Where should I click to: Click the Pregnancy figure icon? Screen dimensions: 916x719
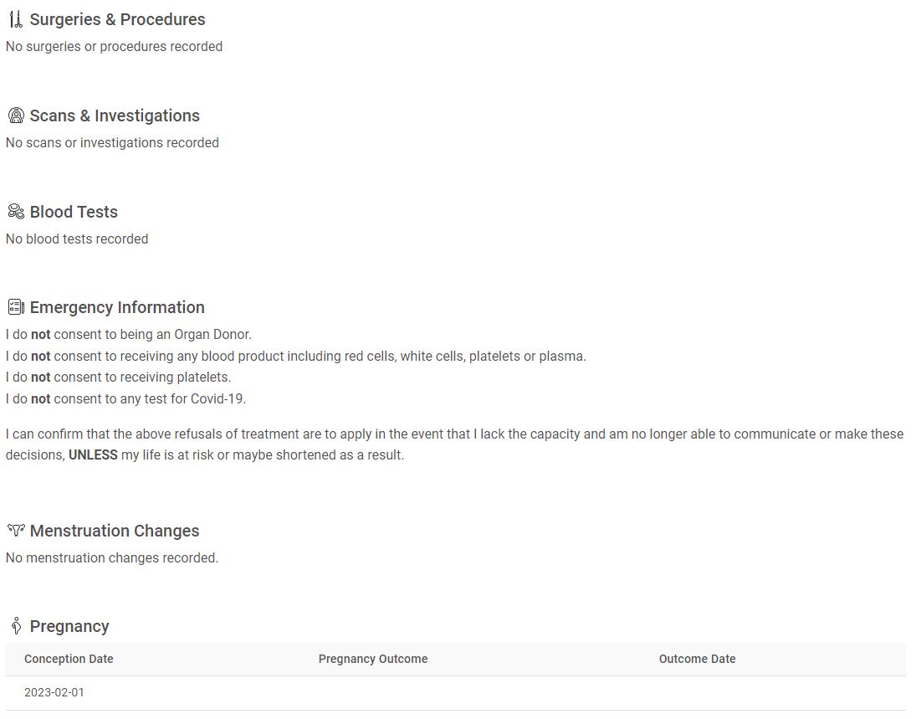(17, 625)
